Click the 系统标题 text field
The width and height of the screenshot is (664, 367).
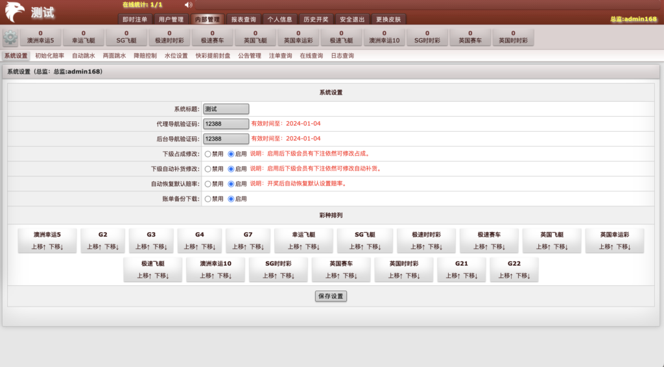coord(226,109)
